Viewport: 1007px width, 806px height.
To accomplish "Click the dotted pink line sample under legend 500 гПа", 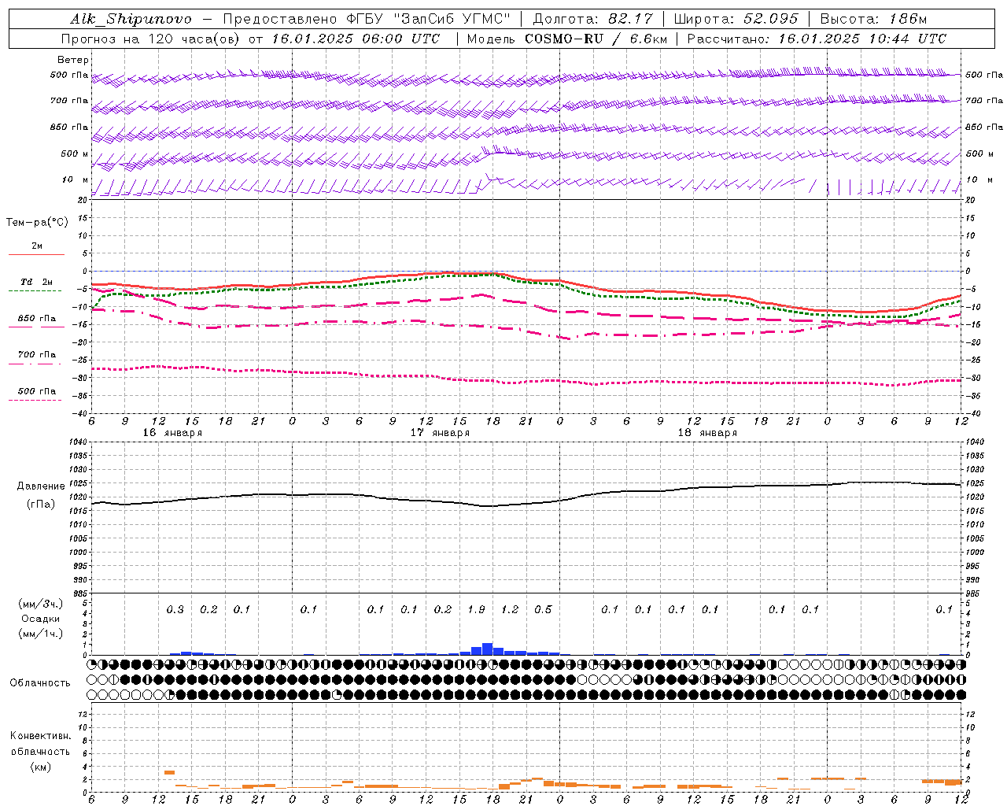I will click(35, 400).
